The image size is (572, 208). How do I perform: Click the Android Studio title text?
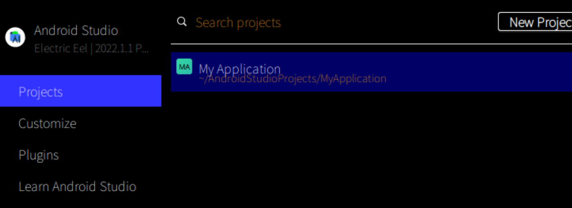click(x=76, y=30)
